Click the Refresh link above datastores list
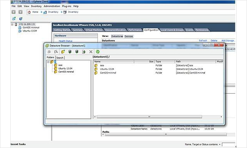Screen dimensions: 247x148 pyautogui.click(x=203, y=41)
